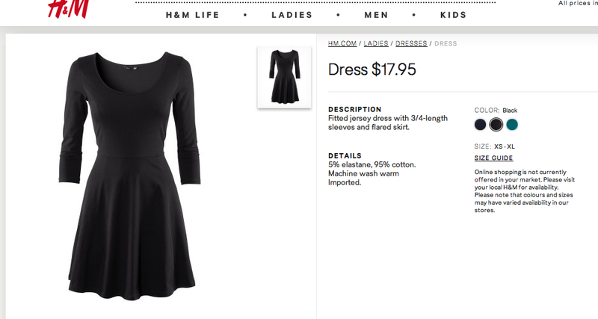
Task: Open the LADIES navigation menu
Action: (x=292, y=15)
